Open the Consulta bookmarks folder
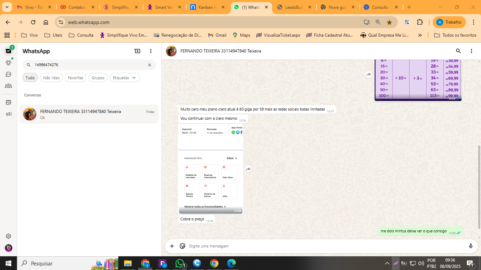 pyautogui.click(x=81, y=35)
